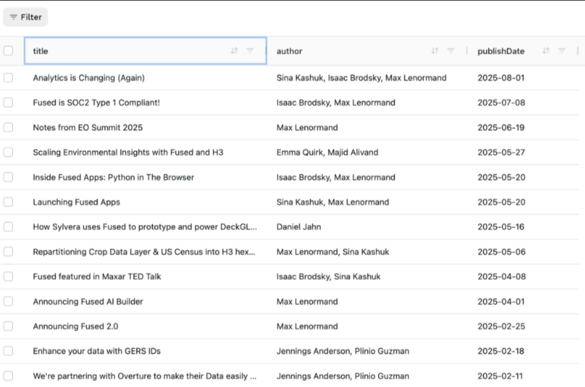This screenshot has height=387, width=585.
Task: Click author 'Sina Kashuk, Isaac Brodsky, Max Lenormand'
Action: pyautogui.click(x=361, y=78)
